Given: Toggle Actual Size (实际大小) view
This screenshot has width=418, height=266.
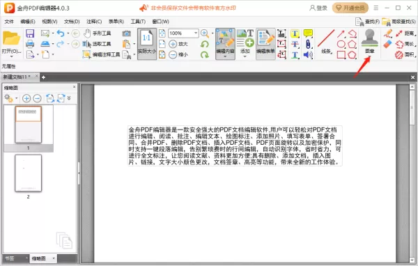Looking at the screenshot, I should point(147,44).
